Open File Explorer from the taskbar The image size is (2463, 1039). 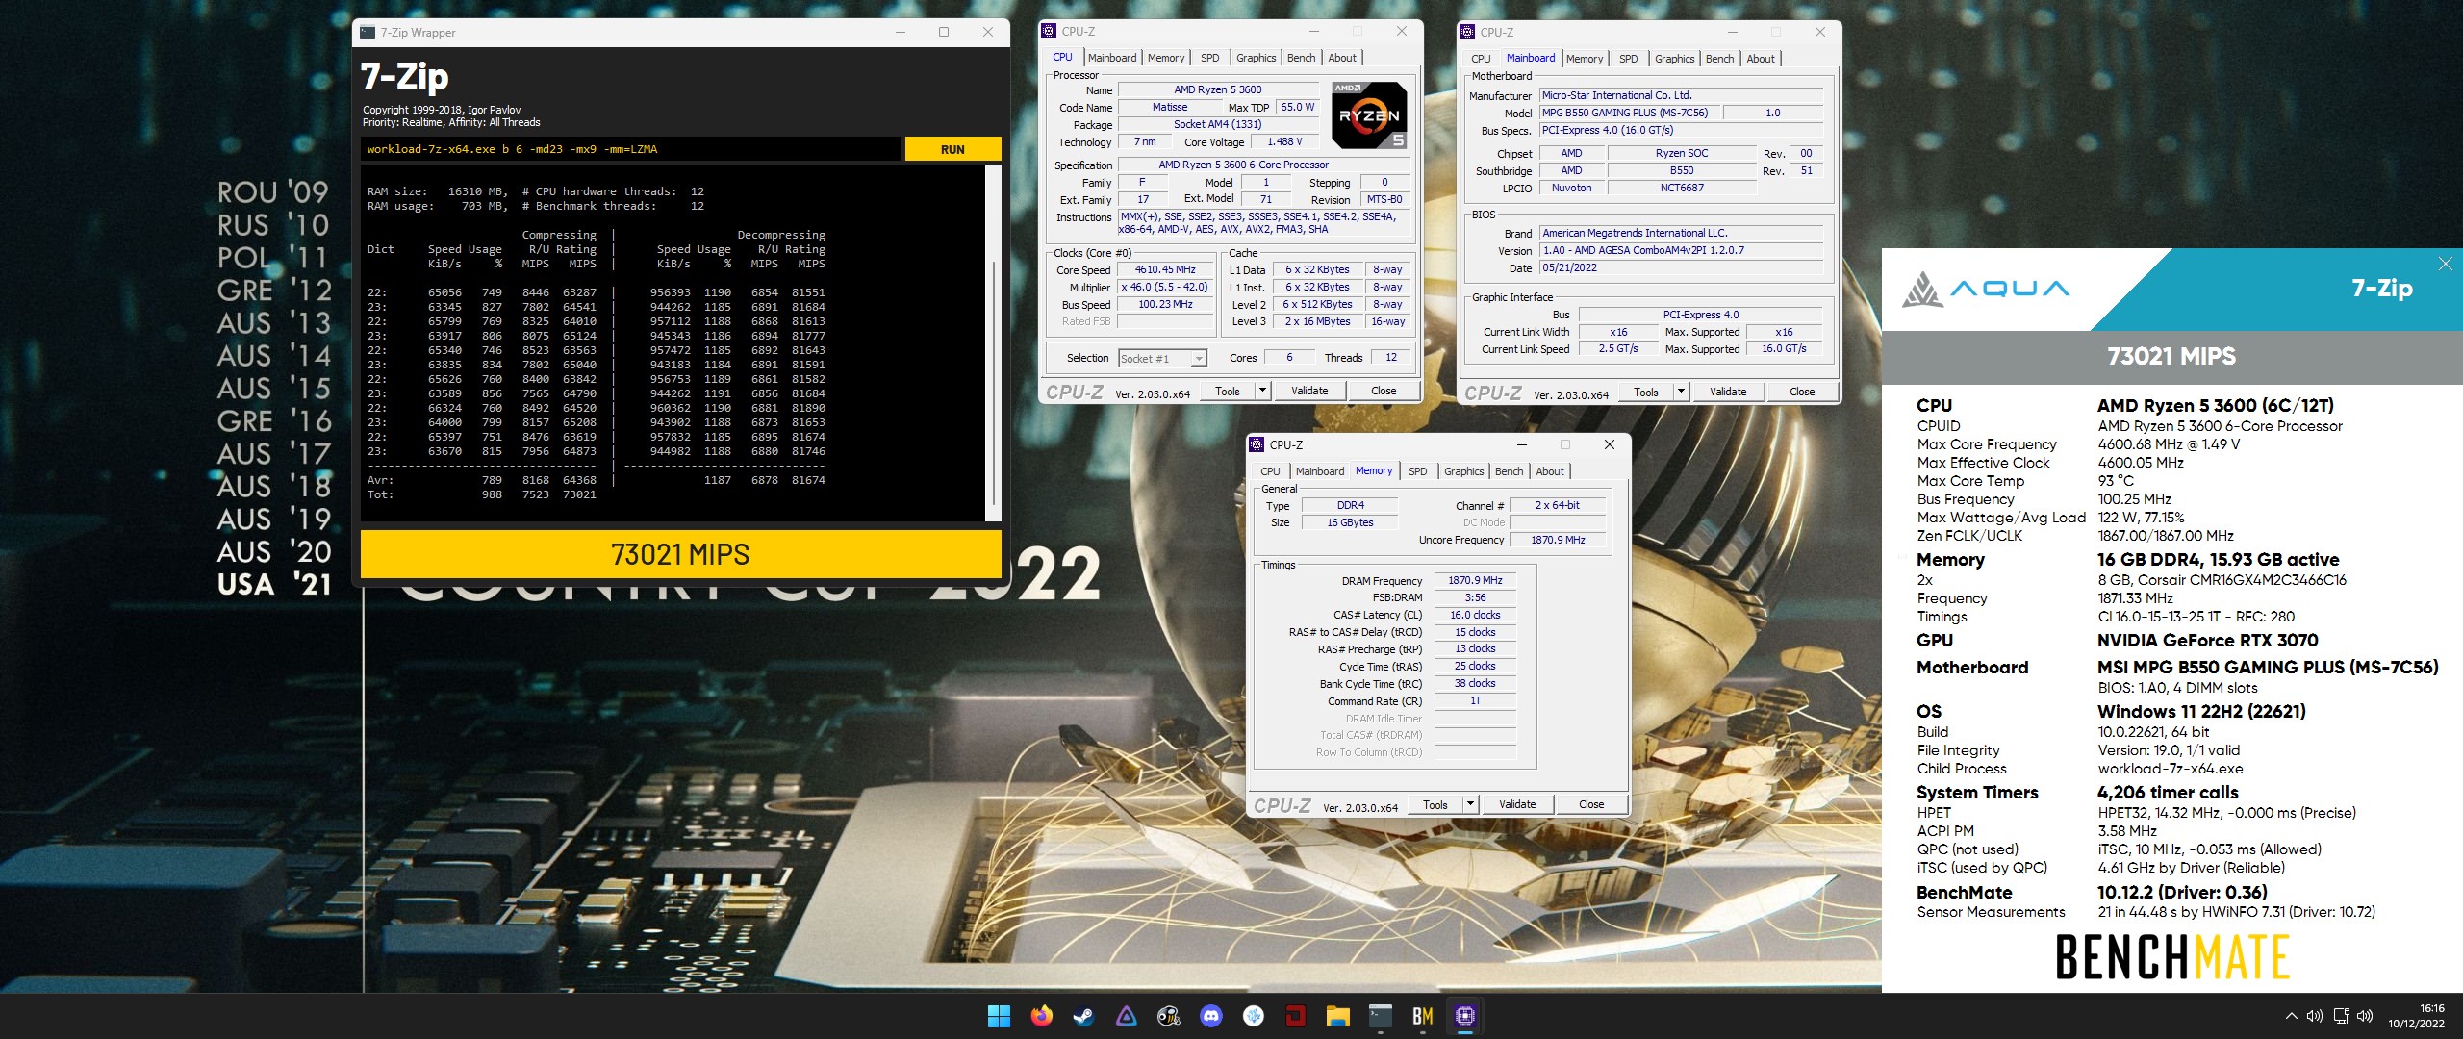pyautogui.click(x=1337, y=1016)
